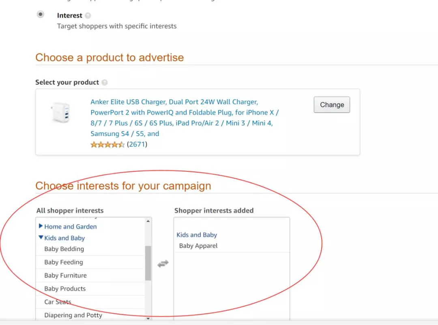The image size is (438, 325).
Task: Click the interests list scrollbar thumb
Action: (x=148, y=263)
